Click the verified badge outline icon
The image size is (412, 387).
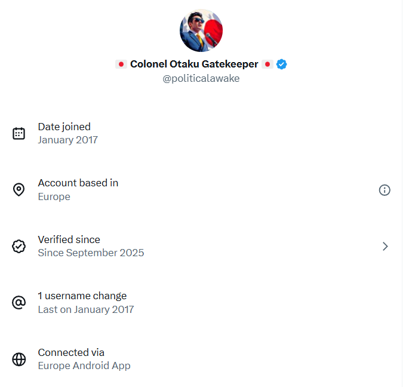click(x=19, y=246)
